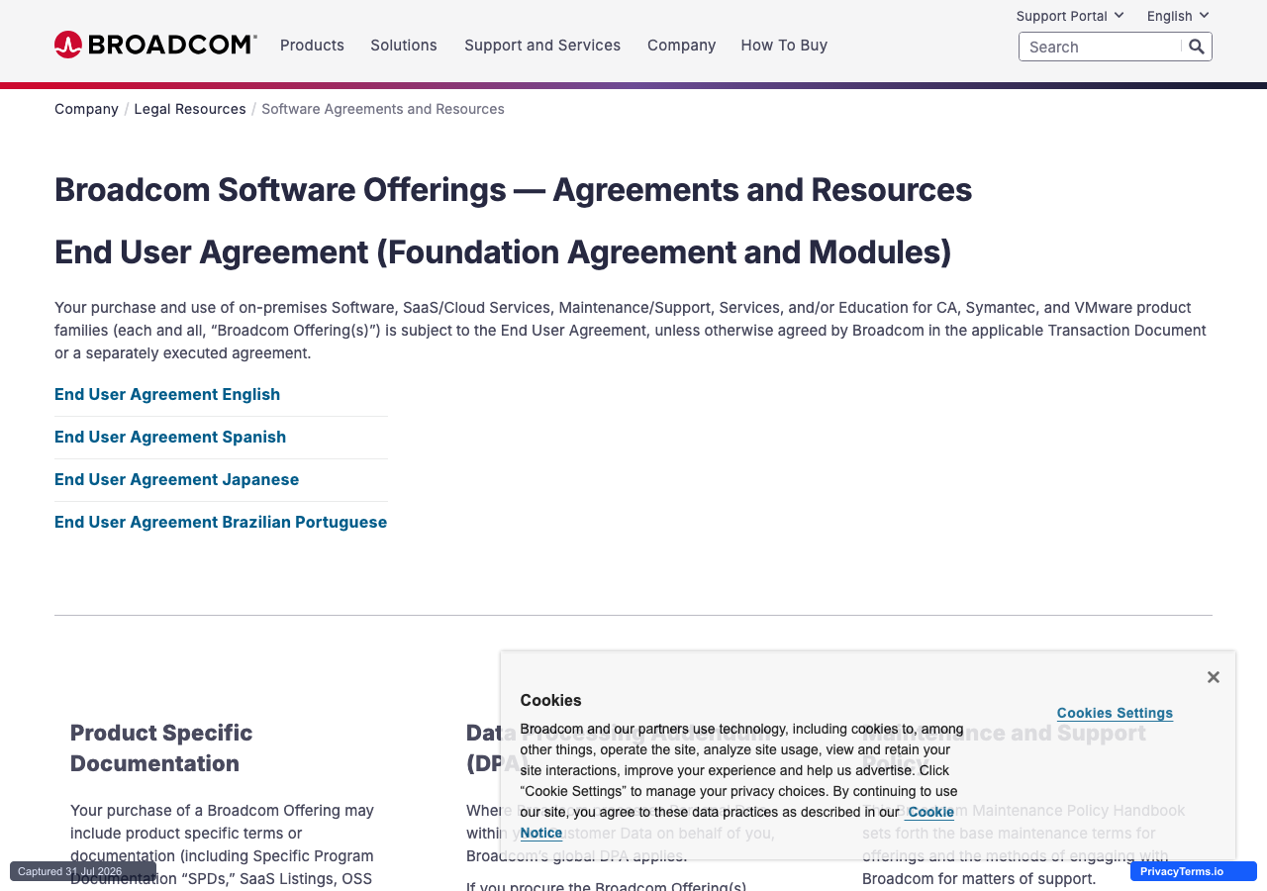This screenshot has width=1267, height=891.
Task: Click the End User Agreement heading
Action: pos(503,252)
